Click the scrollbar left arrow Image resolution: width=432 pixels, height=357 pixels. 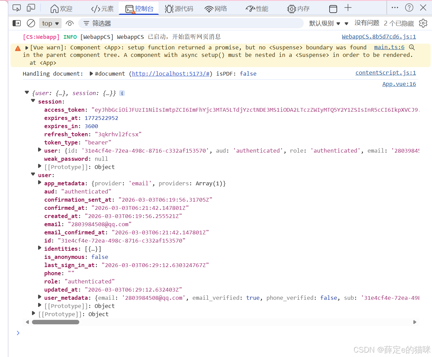coord(27,322)
